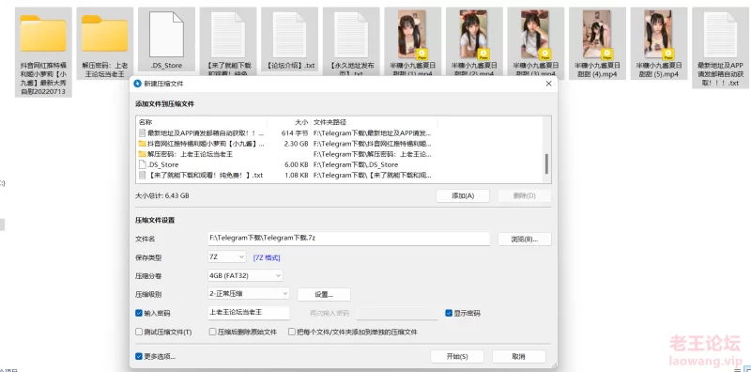Open the [7Z 格式] link
Screen dimensions: 751x372
tap(267, 258)
